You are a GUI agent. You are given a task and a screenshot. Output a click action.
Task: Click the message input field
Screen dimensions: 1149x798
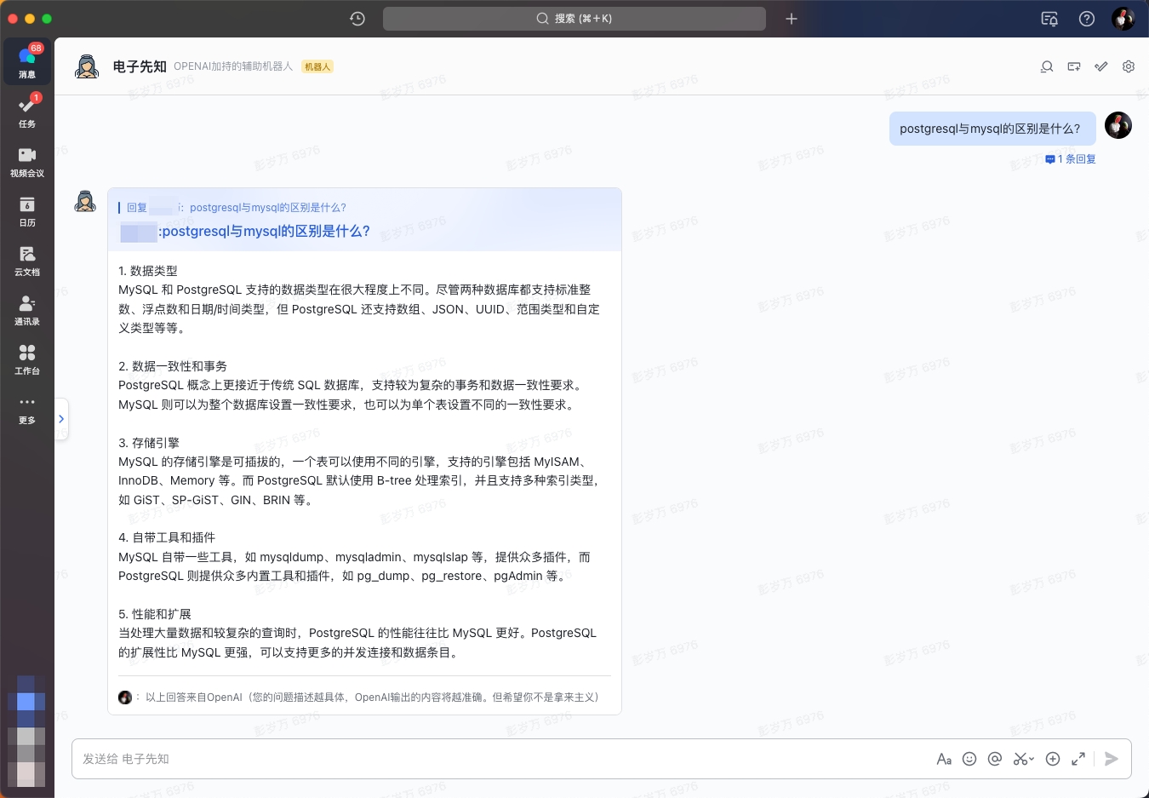pos(502,759)
